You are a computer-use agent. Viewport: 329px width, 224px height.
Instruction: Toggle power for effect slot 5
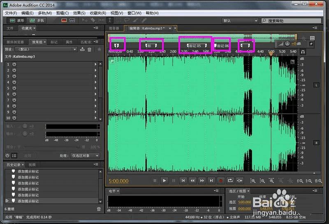(14, 88)
